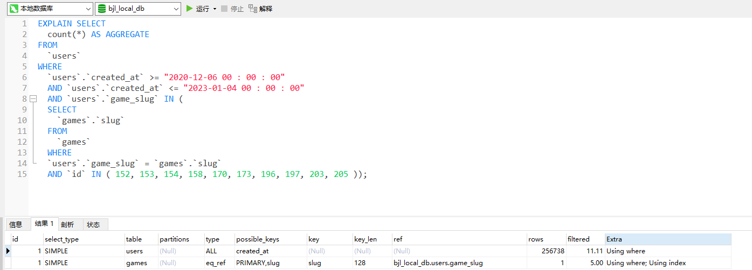The image size is (752, 270).
Task: Select the 'Using where; Using index' cell
Action: tap(668, 263)
